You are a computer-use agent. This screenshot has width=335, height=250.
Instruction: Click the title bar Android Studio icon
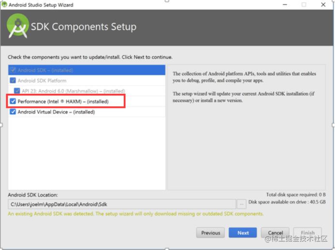coord(4,4)
